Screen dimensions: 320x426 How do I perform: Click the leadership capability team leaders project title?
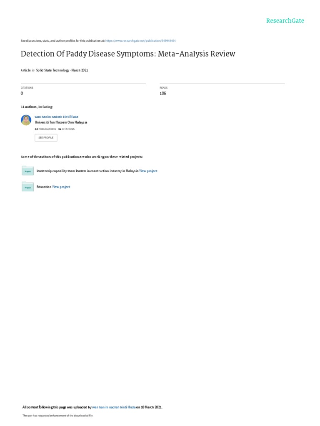point(87,171)
